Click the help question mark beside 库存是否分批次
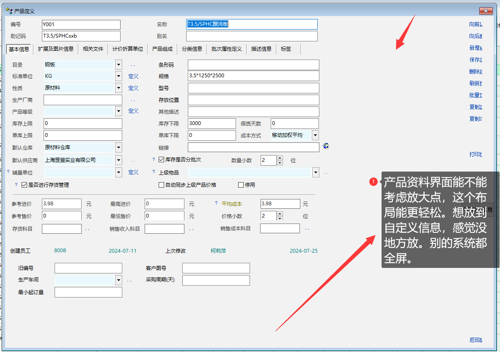 [x=154, y=160]
